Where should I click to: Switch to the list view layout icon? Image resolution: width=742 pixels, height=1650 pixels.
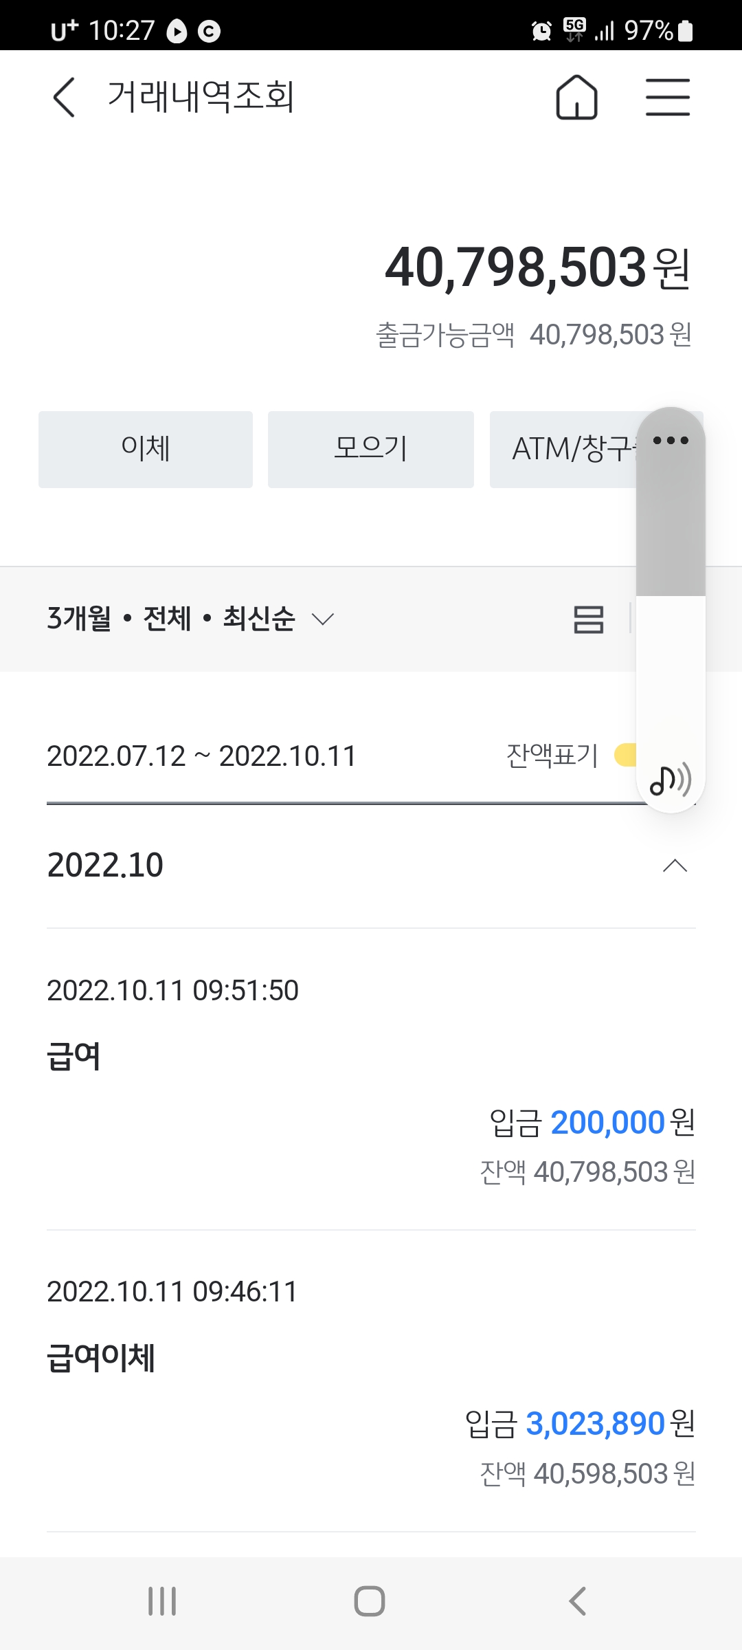point(589,619)
